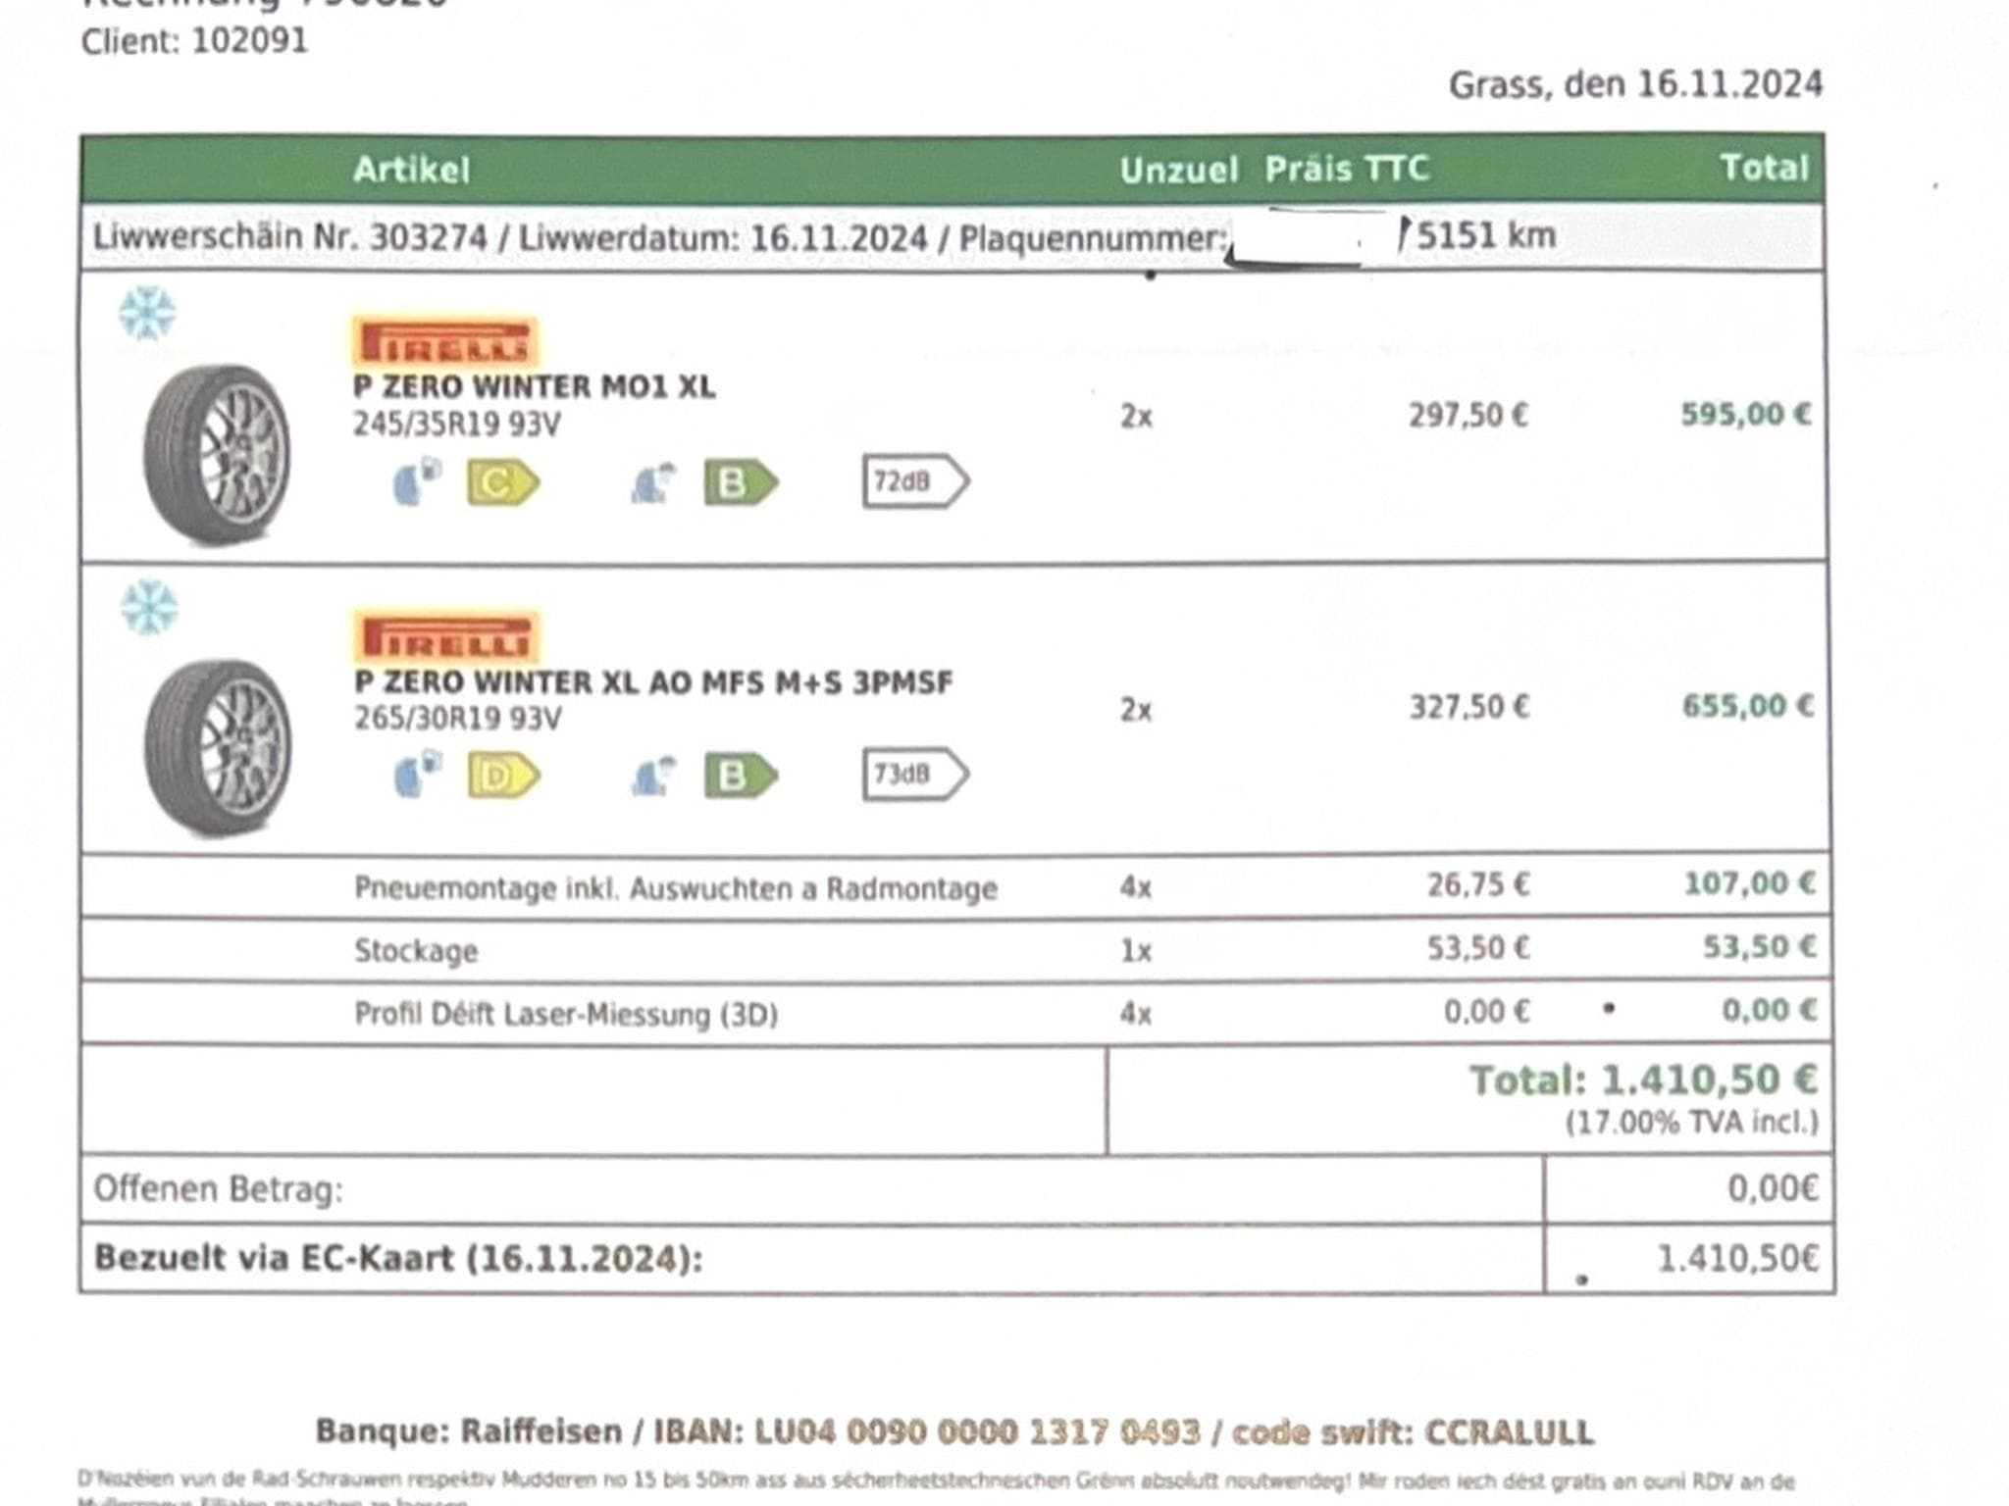Viewport: 2009px width, 1506px height.
Task: Click 'Pneuemontage inkl. Auswuchten a Radmontage'
Action: click(x=676, y=888)
